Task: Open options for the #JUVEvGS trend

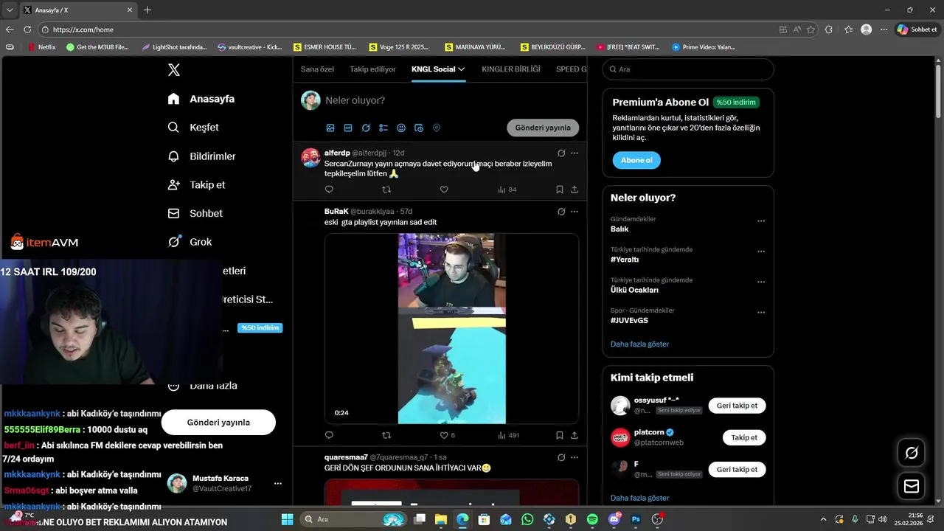Action: click(x=761, y=313)
